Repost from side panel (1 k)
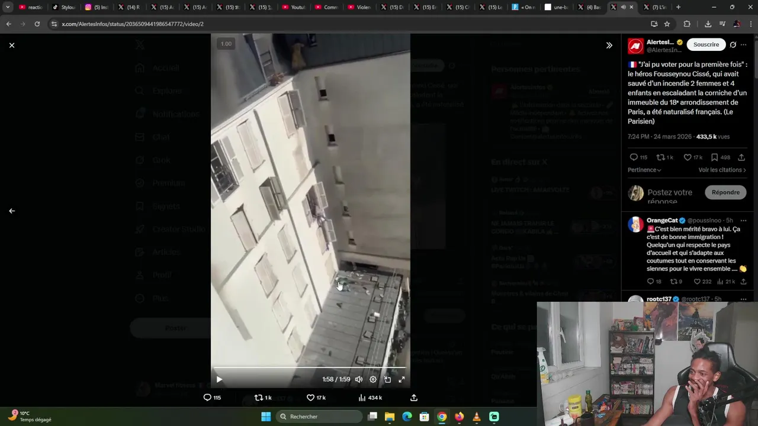Viewport: 758px width, 426px height. 664,157
